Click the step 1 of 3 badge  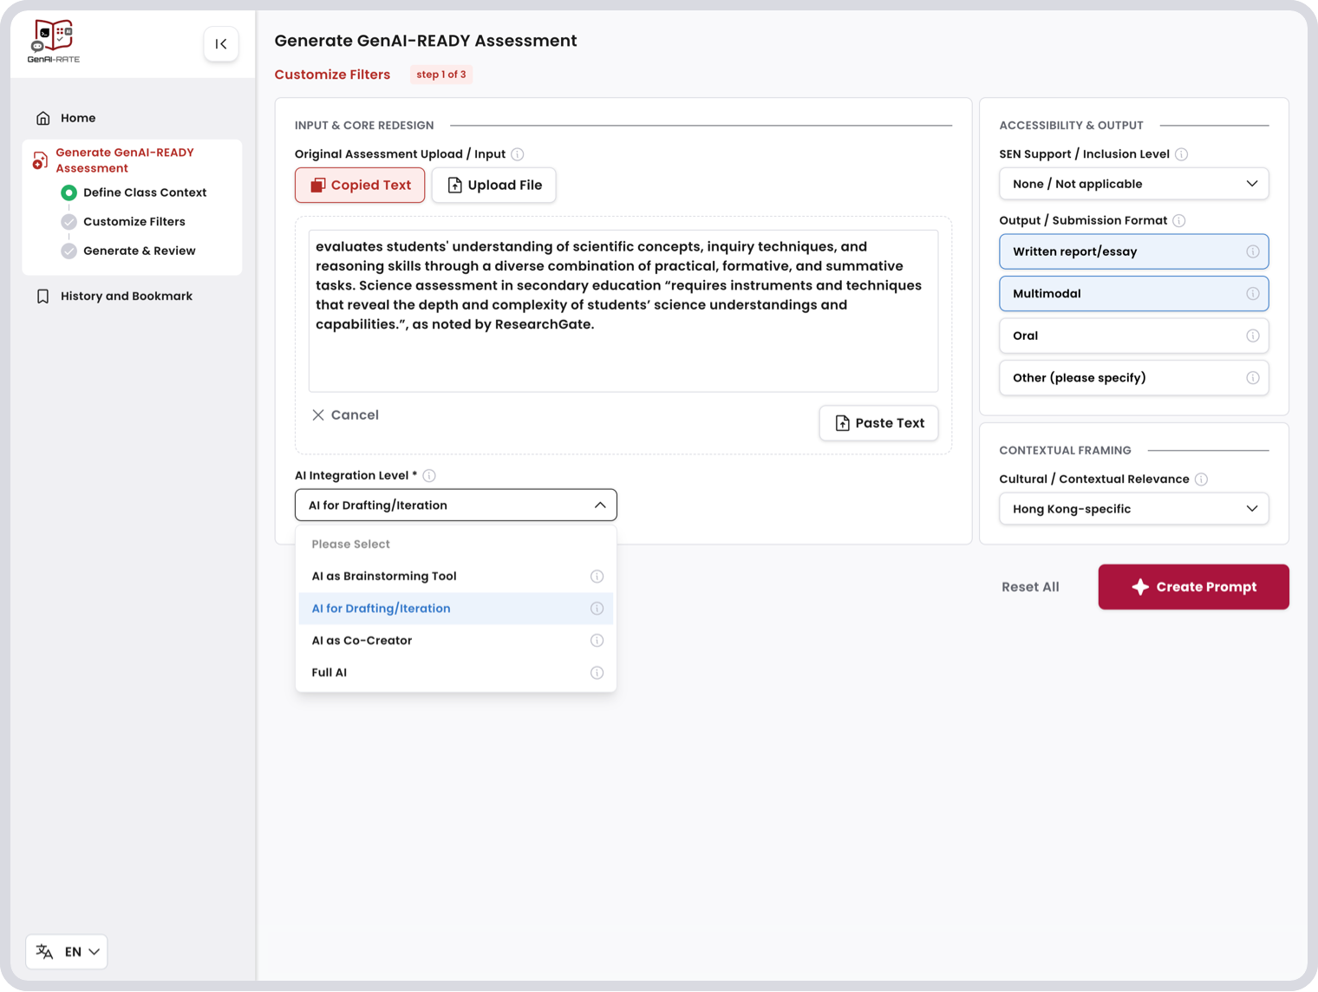point(441,75)
